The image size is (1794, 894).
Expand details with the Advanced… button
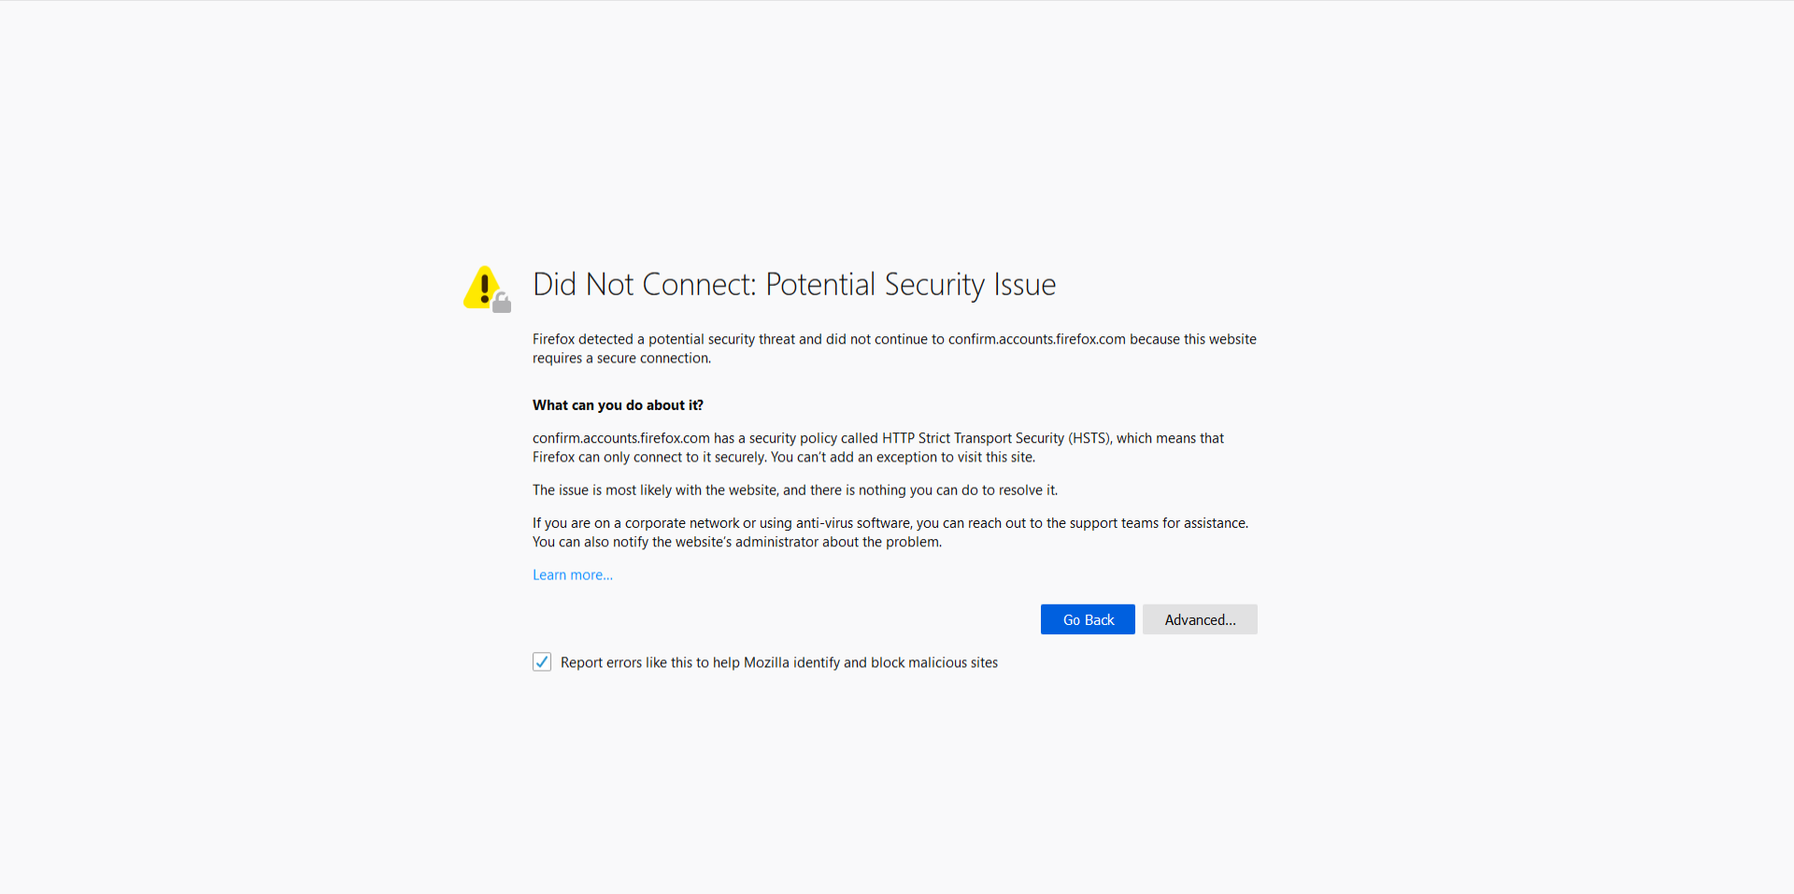1200,619
